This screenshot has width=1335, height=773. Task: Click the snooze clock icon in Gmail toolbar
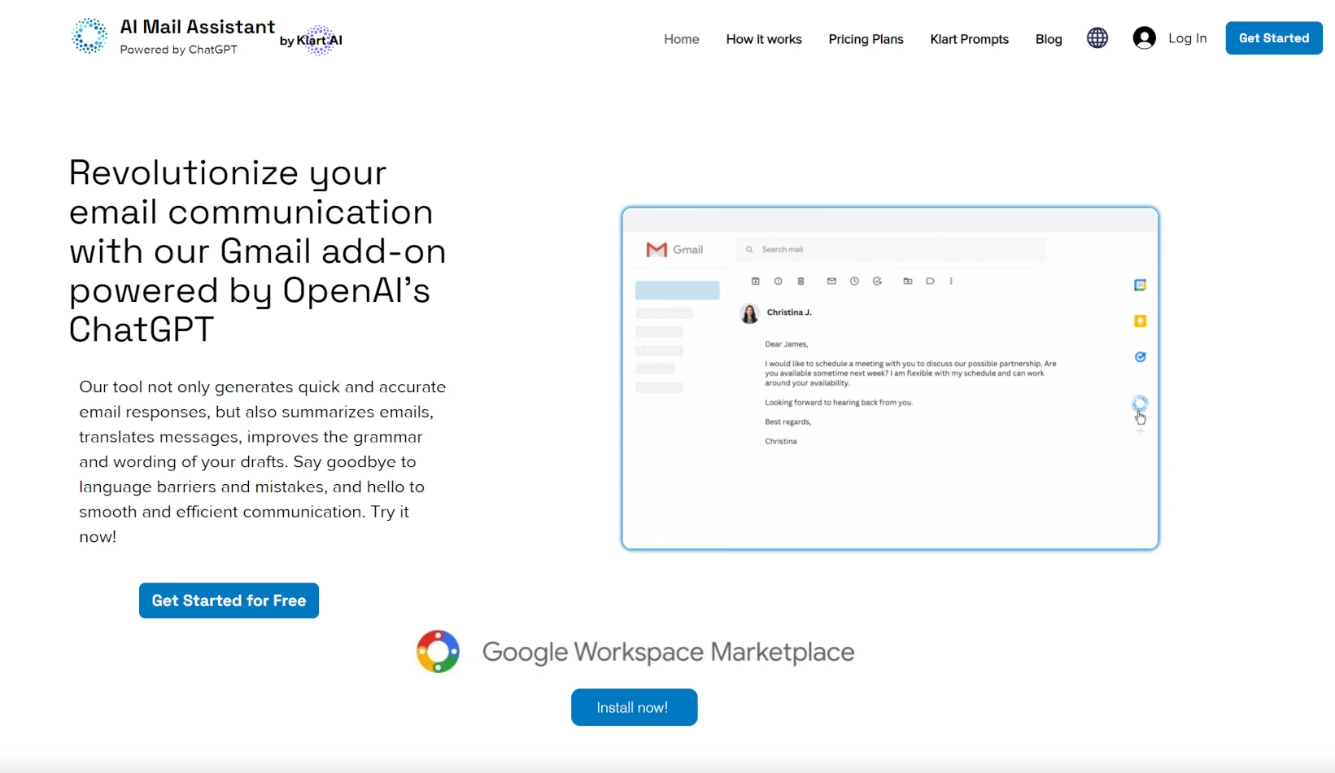click(854, 282)
